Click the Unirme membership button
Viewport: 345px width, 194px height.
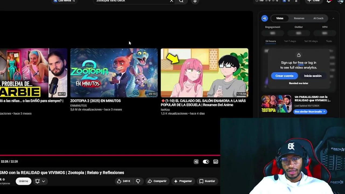[23, 181]
